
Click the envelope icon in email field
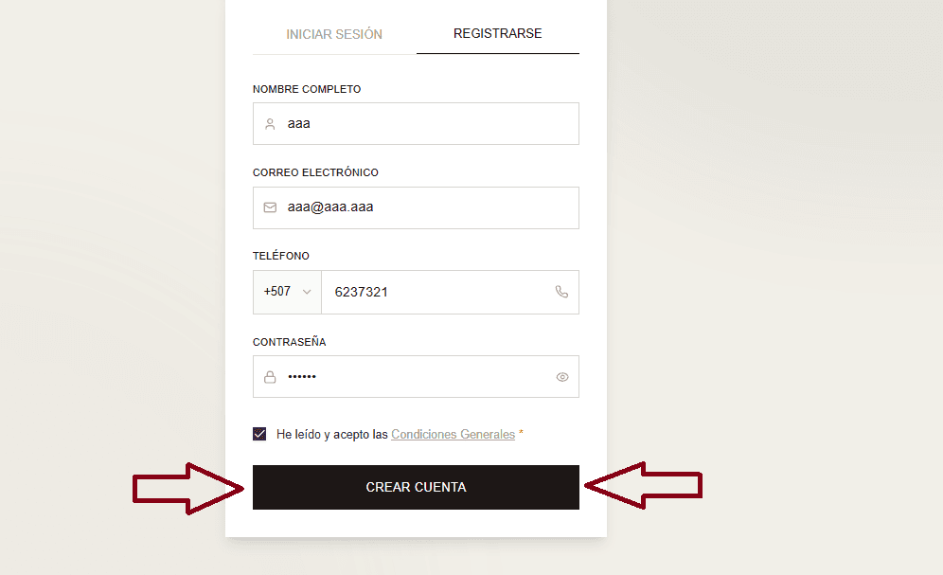[270, 207]
